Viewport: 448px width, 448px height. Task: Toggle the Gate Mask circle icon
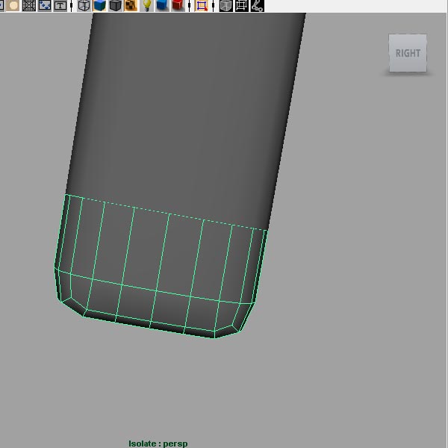point(13,5)
